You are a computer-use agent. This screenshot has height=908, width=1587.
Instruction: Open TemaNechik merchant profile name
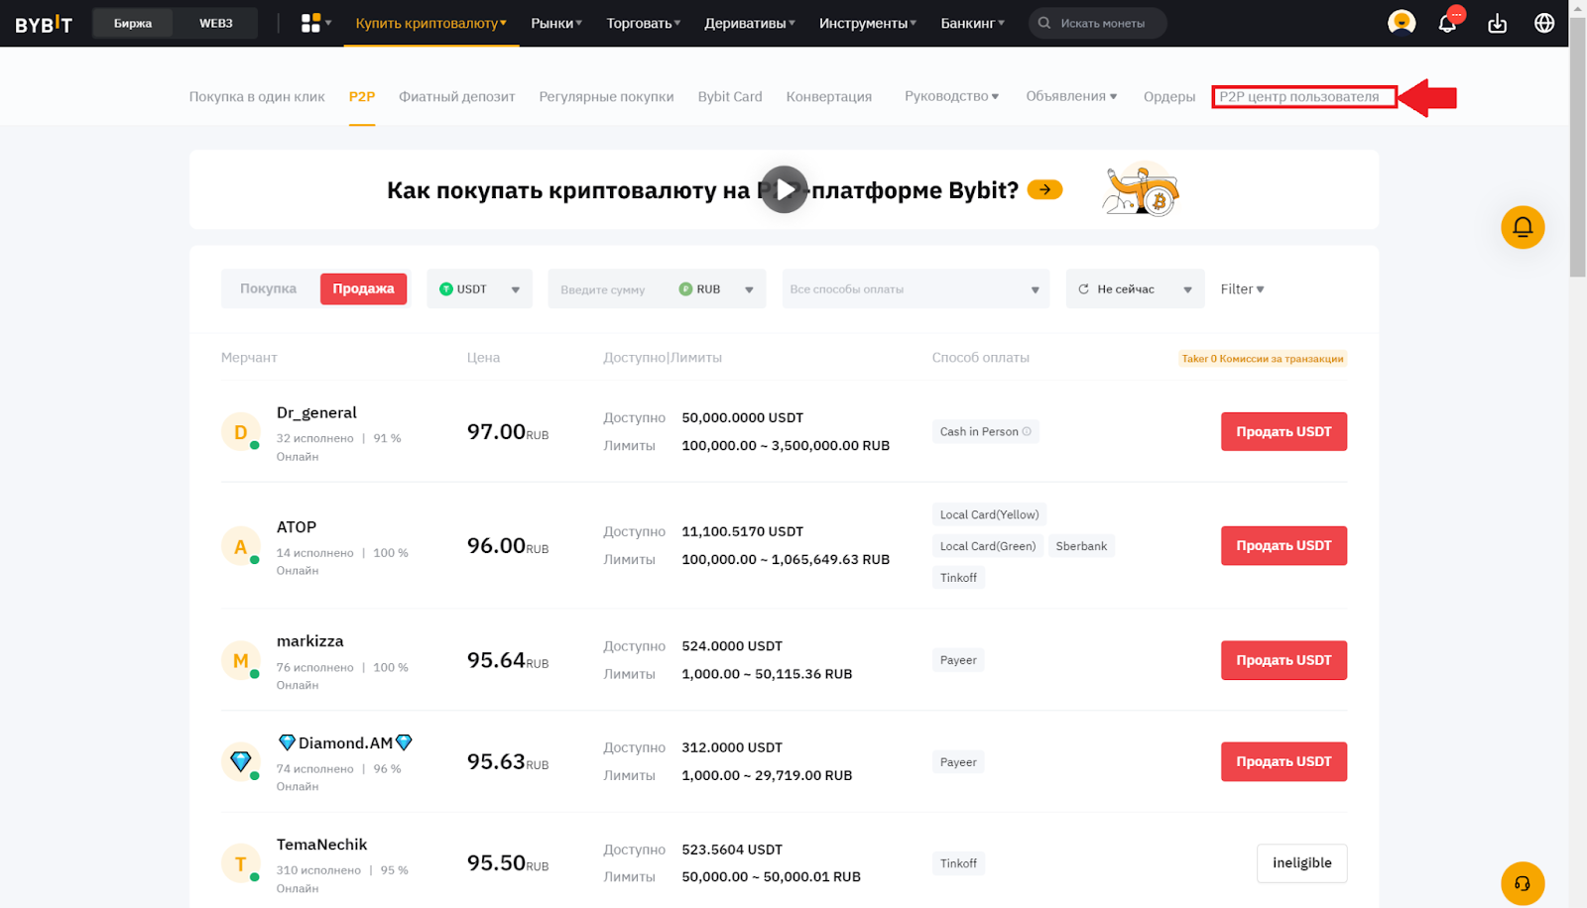321,845
